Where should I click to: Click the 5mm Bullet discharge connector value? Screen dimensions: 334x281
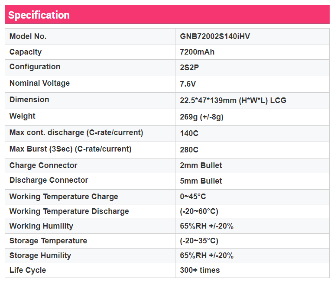201,181
